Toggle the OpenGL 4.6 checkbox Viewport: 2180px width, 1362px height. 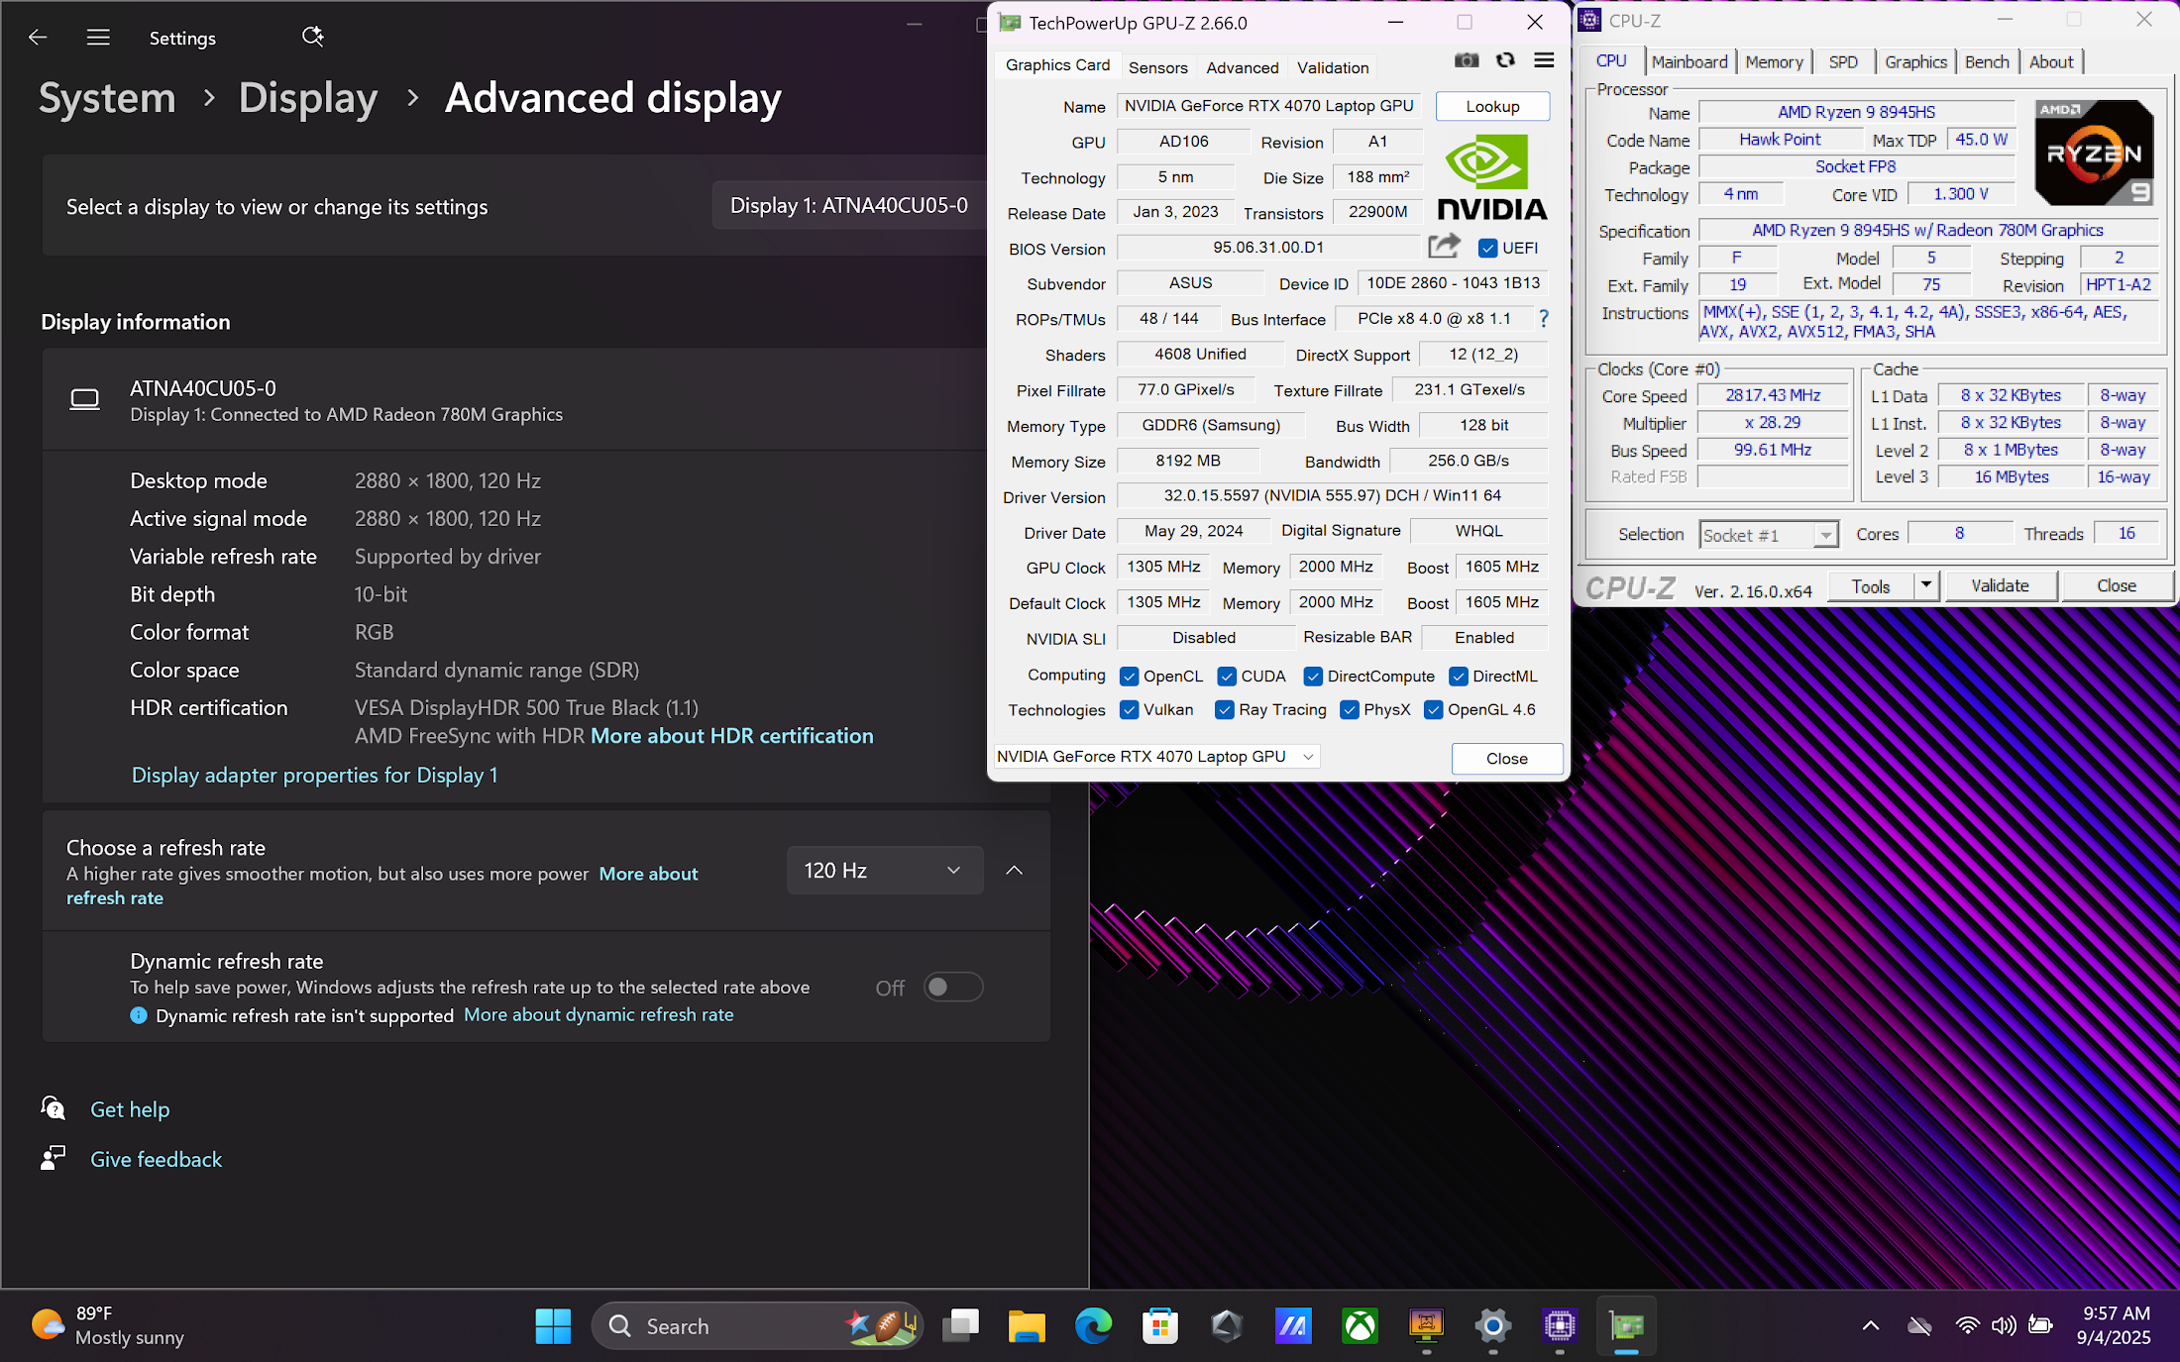coord(1434,709)
